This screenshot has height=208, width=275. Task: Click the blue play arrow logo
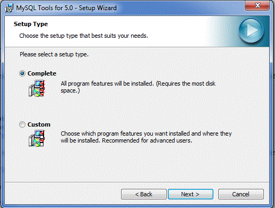[251, 30]
